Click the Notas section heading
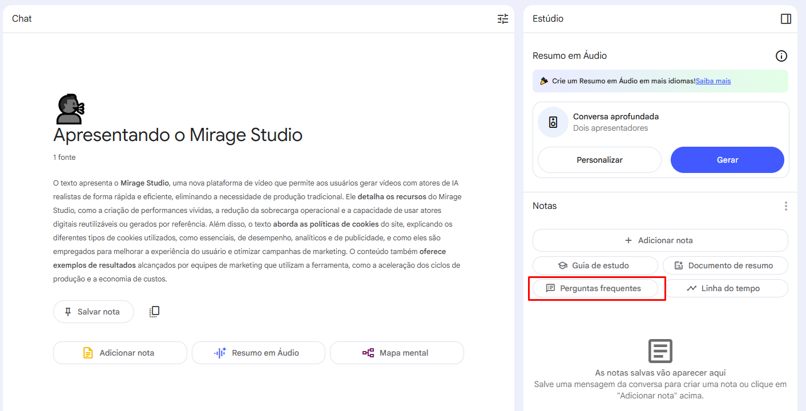The width and height of the screenshot is (806, 411). click(x=545, y=206)
